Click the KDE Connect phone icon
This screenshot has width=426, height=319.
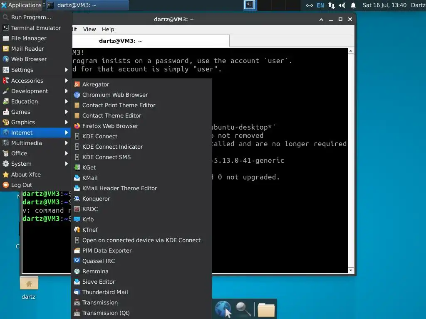tap(77, 136)
